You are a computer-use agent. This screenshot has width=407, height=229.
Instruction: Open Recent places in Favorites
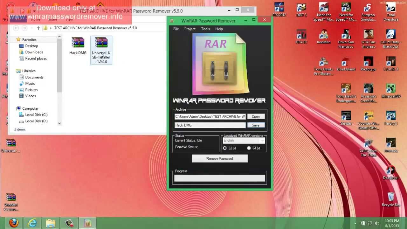coord(36,59)
